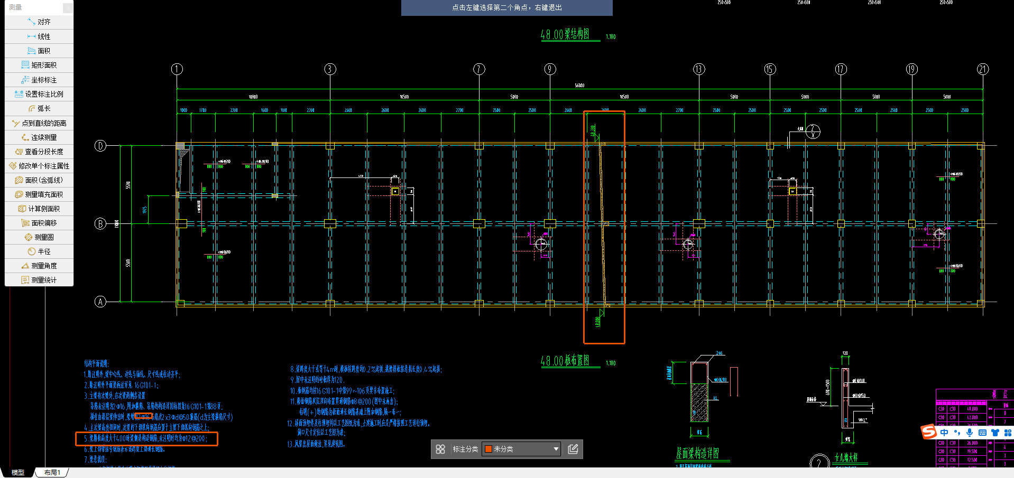Image resolution: width=1014 pixels, height=478 pixels.
Task: Click axis bubble 13 at top
Action: pos(699,69)
